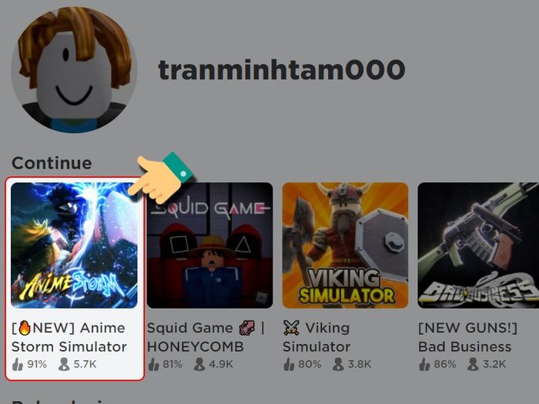Image resolution: width=539 pixels, height=404 pixels.
Task: Click the thumbs-up icon showing 80%
Action: coord(289,364)
